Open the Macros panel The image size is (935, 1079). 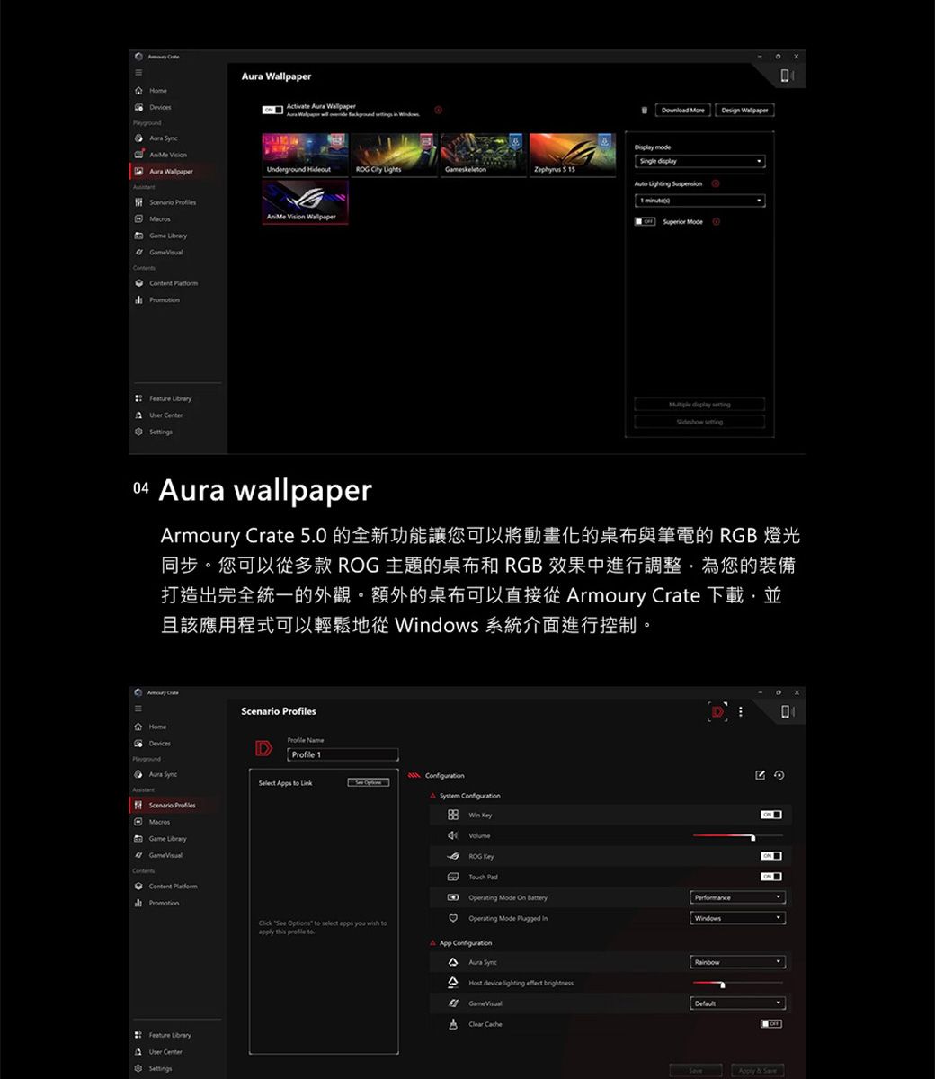pos(162,218)
